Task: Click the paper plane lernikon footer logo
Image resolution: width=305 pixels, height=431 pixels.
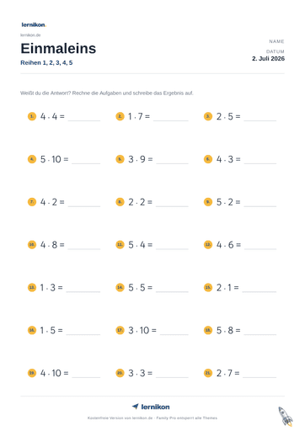Action: (x=151, y=407)
